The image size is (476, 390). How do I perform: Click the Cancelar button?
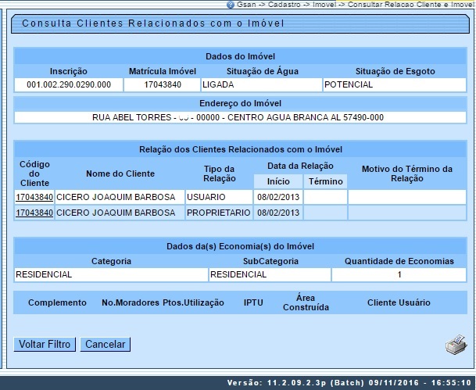(105, 345)
